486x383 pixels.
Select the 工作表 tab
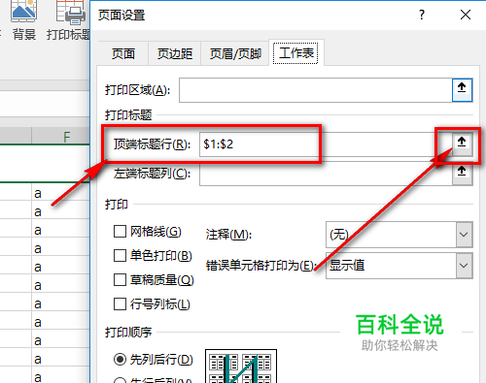click(x=296, y=53)
